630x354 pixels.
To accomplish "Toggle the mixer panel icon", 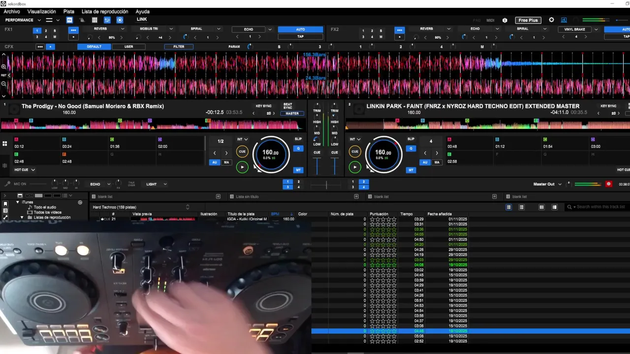I will tap(107, 20).
